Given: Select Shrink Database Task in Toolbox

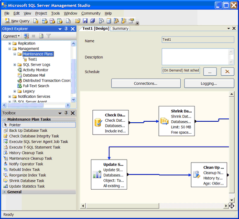Looking at the screenshot, I should coord(26,181).
